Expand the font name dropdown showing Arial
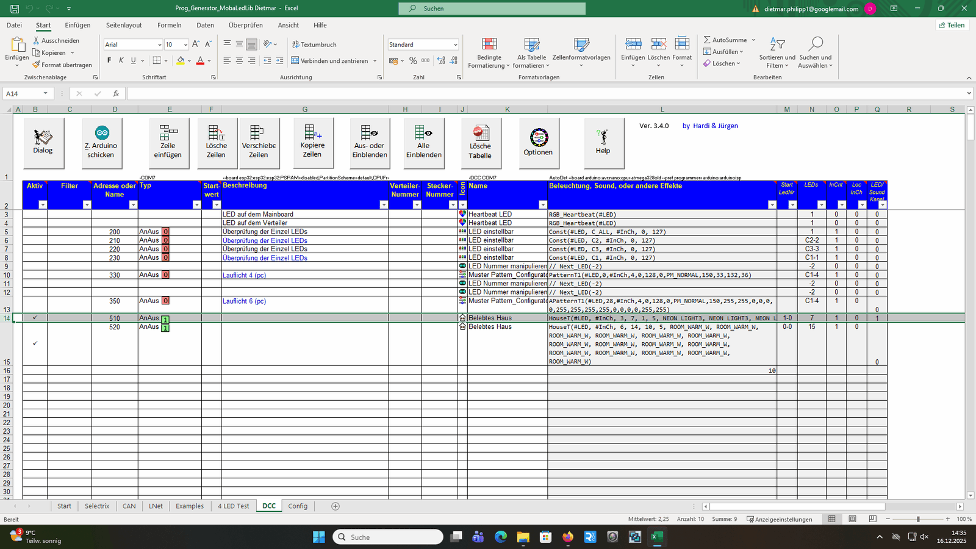 160,45
